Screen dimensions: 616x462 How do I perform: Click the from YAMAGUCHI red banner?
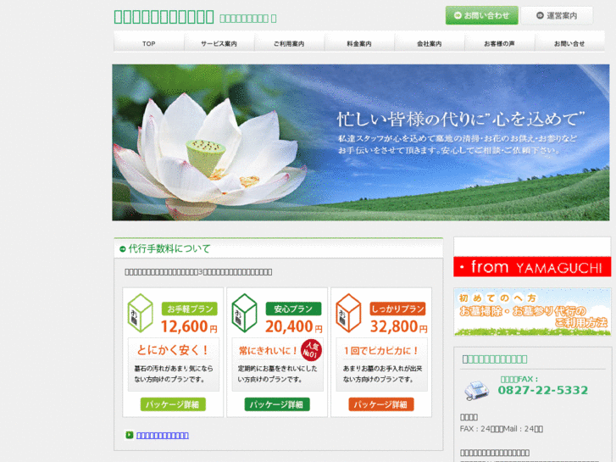click(x=532, y=266)
